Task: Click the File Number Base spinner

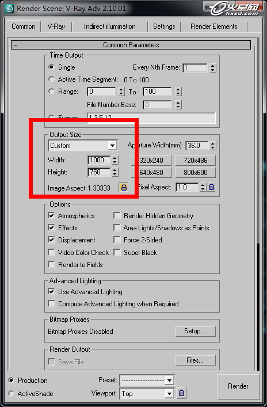Action: click(x=178, y=105)
